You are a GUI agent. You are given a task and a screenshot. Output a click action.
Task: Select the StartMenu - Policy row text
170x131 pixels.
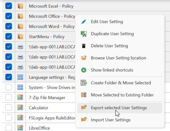coord(47,37)
